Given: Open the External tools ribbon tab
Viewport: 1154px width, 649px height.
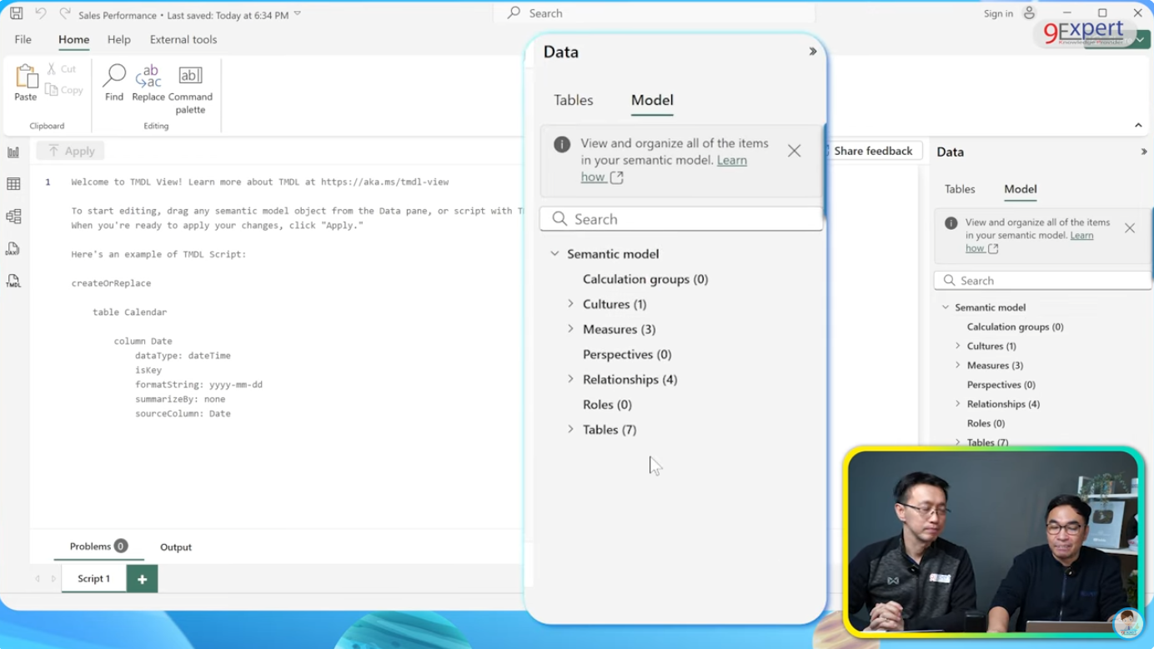Looking at the screenshot, I should [183, 39].
